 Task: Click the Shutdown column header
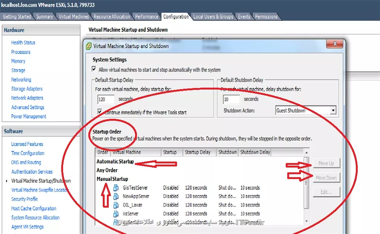coord(227,152)
